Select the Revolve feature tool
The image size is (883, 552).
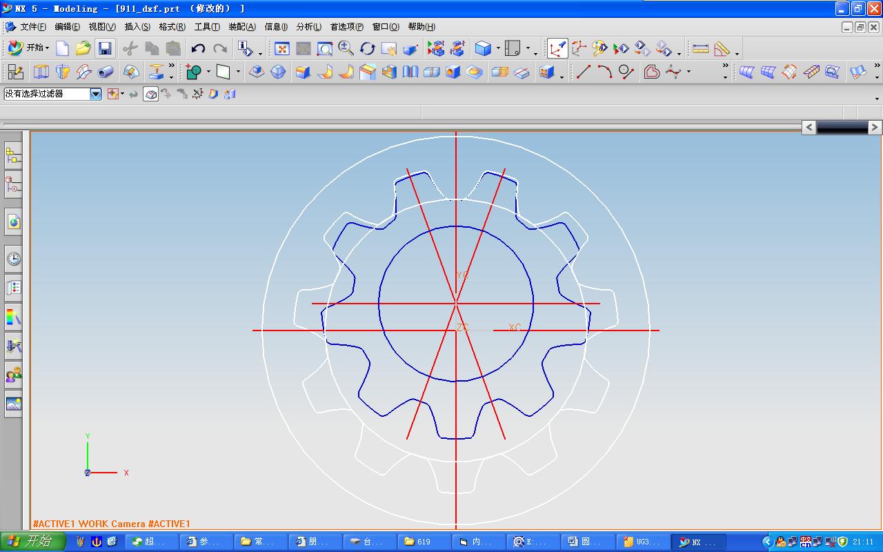[63, 72]
